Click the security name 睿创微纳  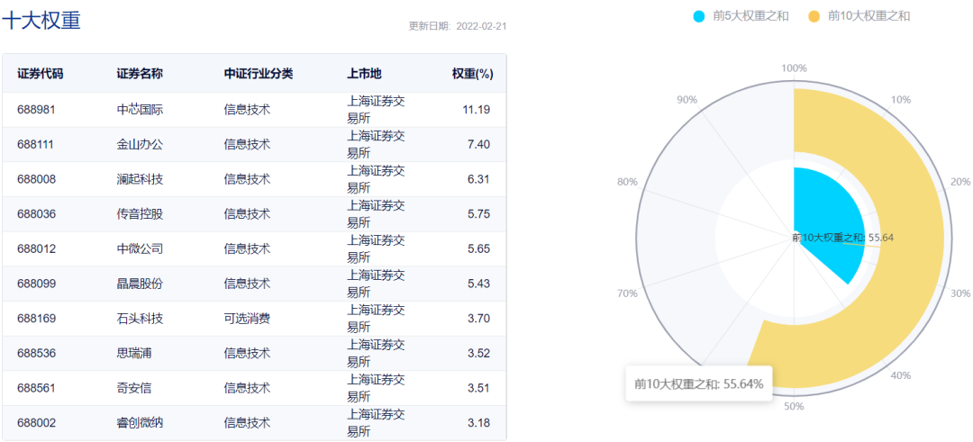(140, 423)
